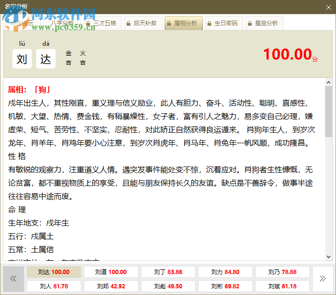This screenshot has height=295, width=336.
Task: Click the 金 element label
Action: click(x=69, y=53)
